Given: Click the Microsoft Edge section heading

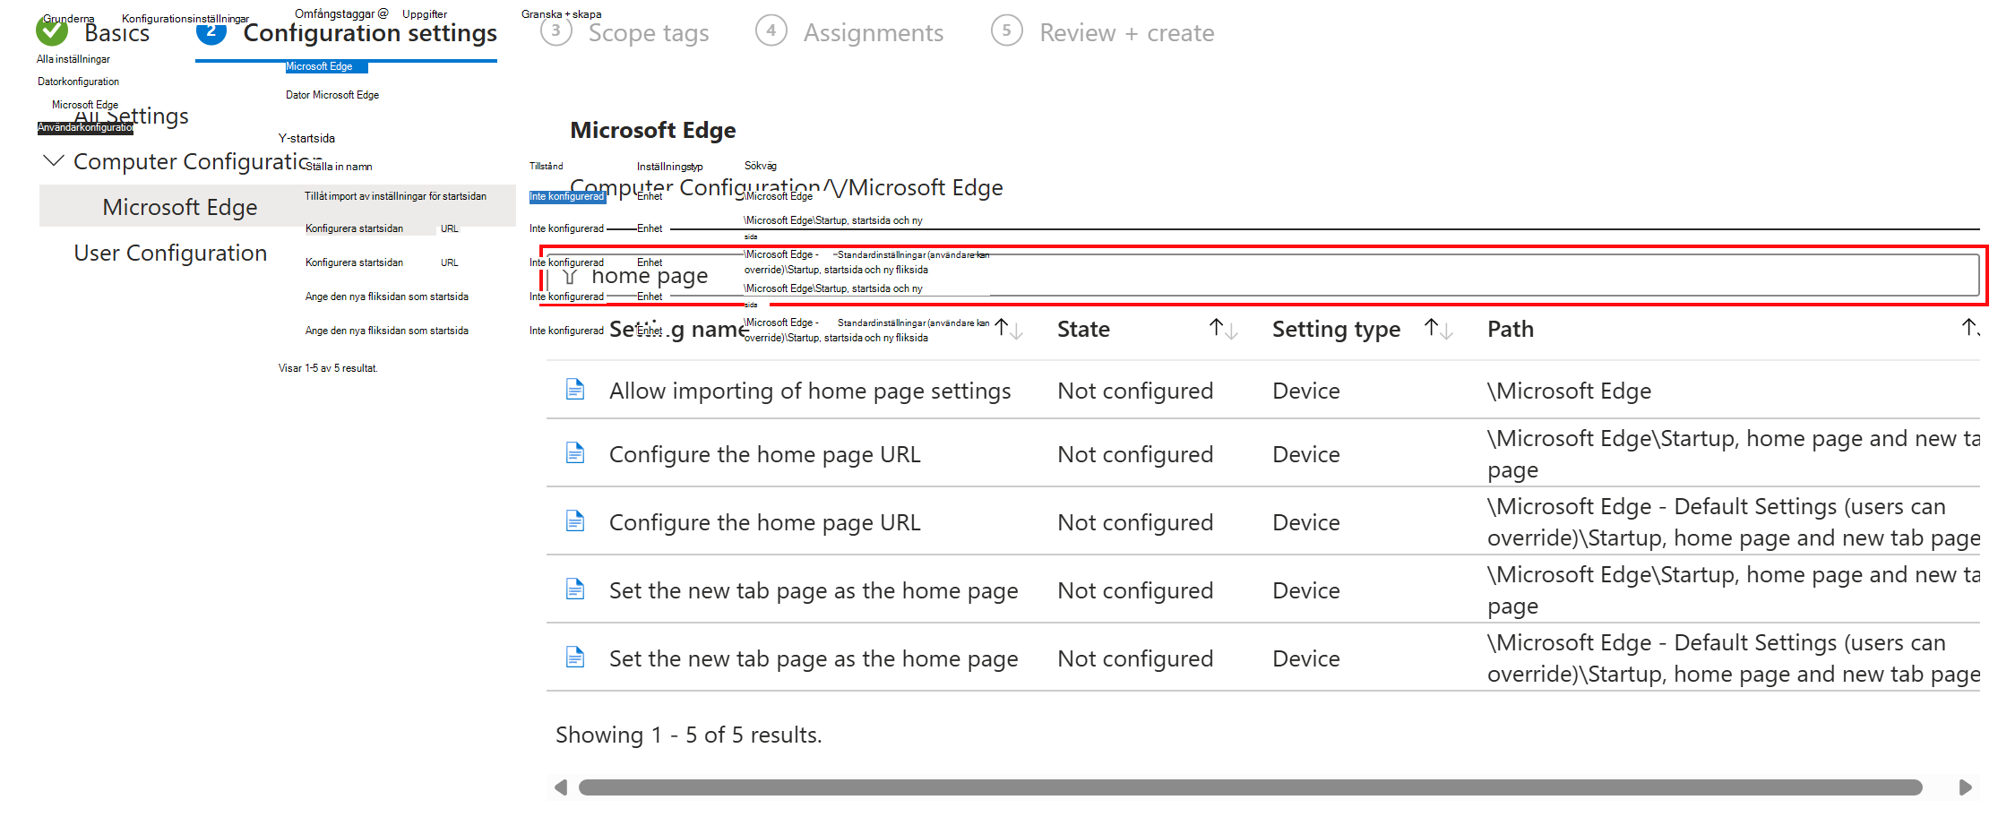Looking at the screenshot, I should pos(653,131).
